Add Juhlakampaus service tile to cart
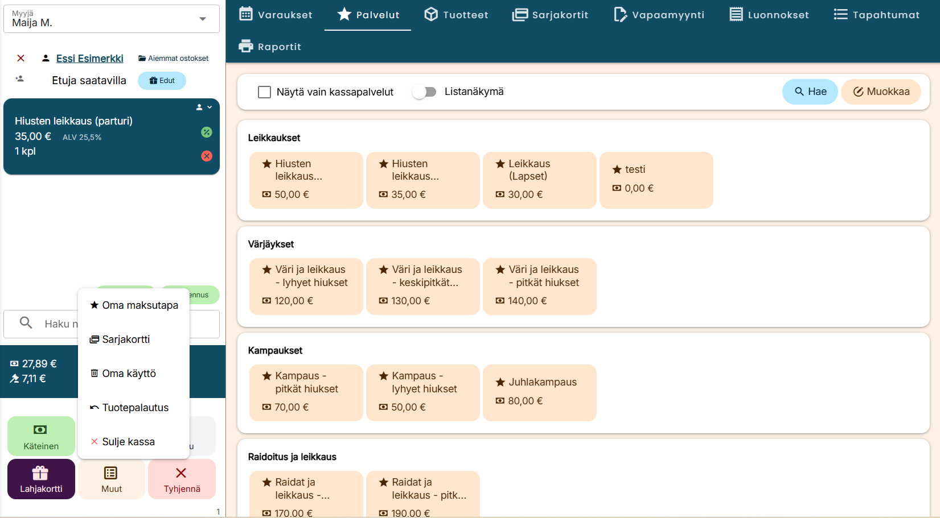The width and height of the screenshot is (940, 518). pyautogui.click(x=539, y=392)
